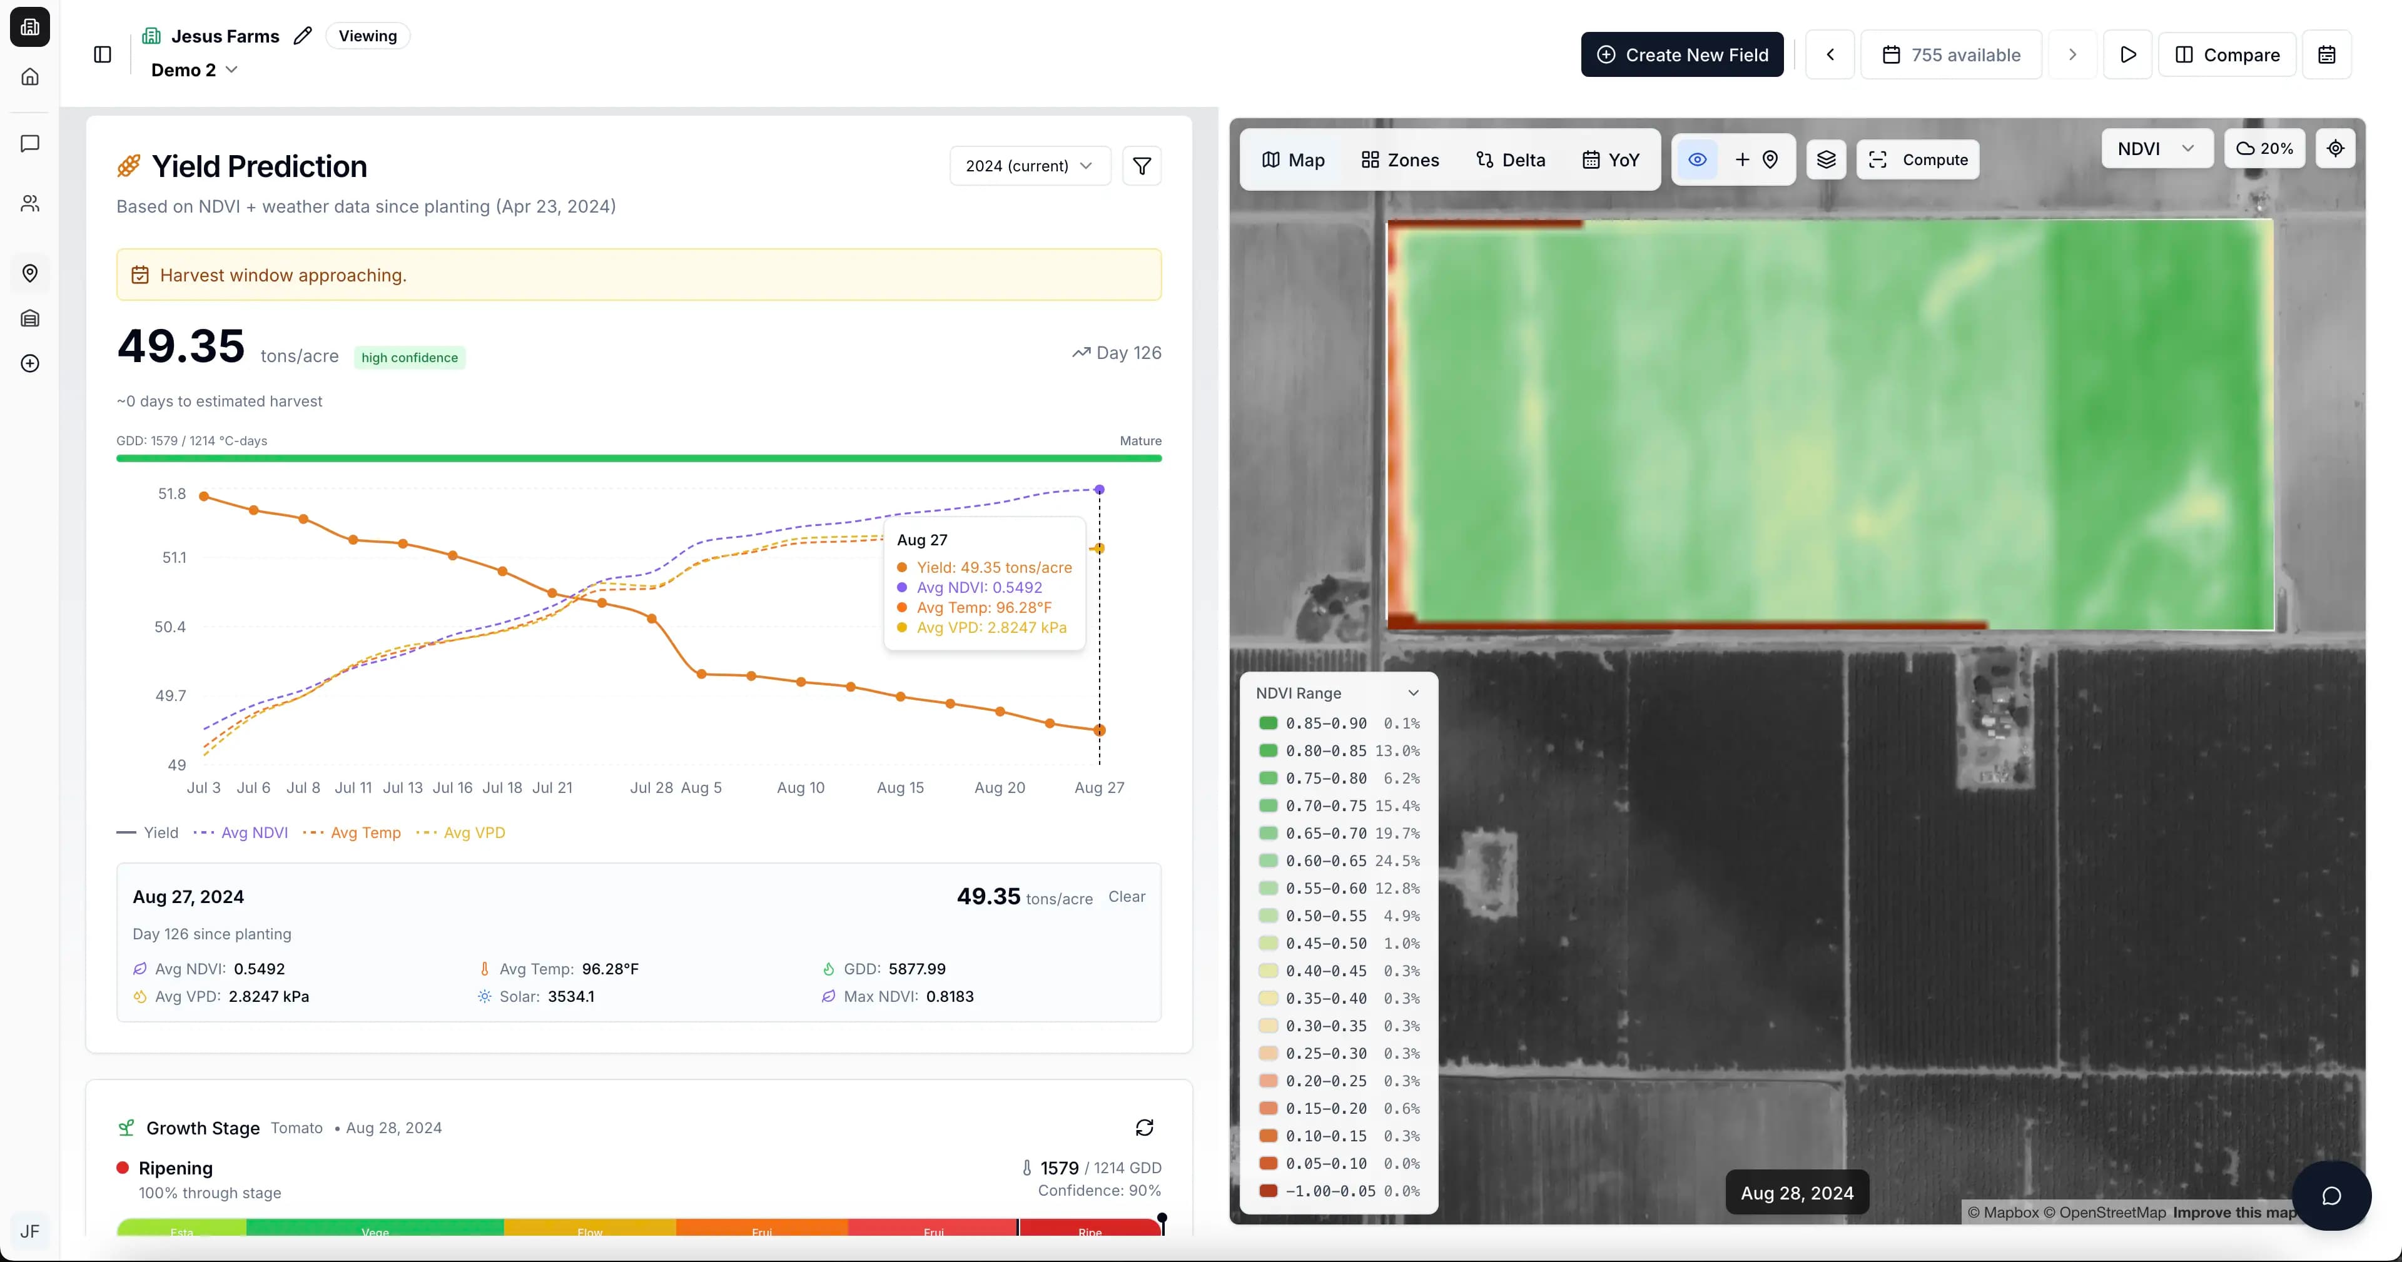The width and height of the screenshot is (2402, 1262).
Task: Click the Compute button
Action: [x=1918, y=159]
